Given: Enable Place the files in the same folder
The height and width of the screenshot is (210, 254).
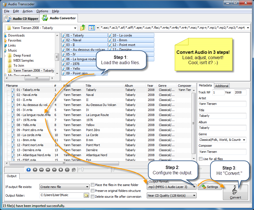Looking at the screenshot, I should click(x=92, y=185).
